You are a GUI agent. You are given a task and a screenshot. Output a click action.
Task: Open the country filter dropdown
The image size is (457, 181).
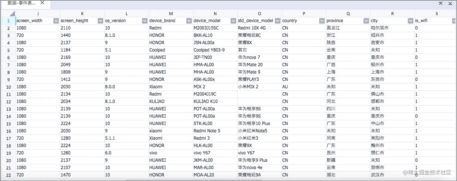(322, 21)
